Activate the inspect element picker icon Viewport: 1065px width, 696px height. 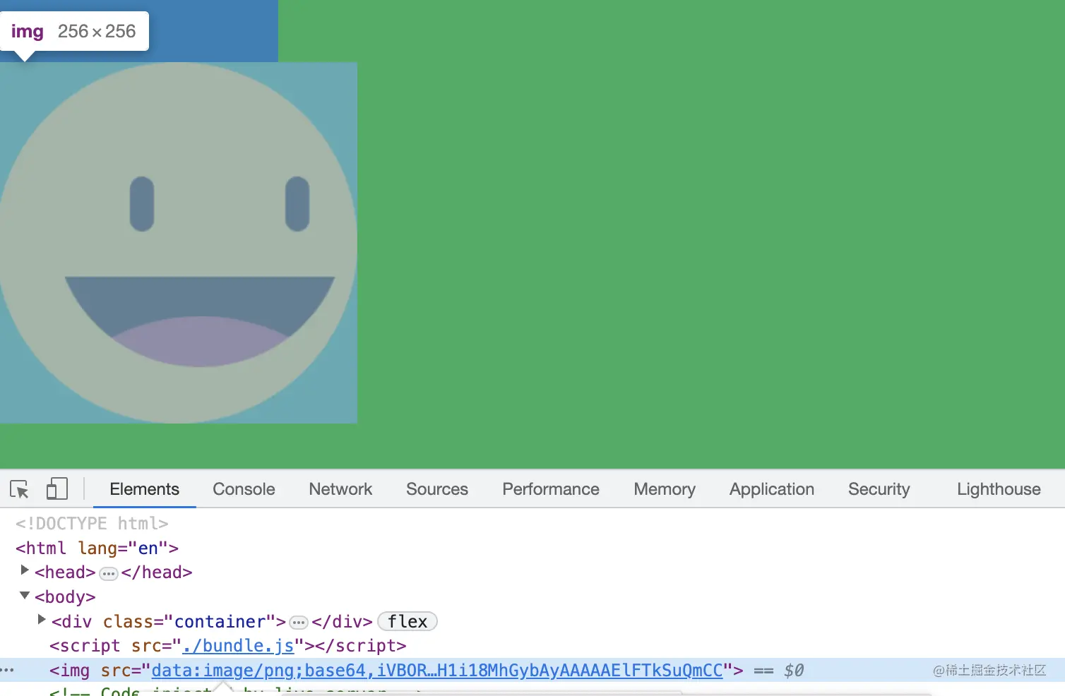point(19,489)
